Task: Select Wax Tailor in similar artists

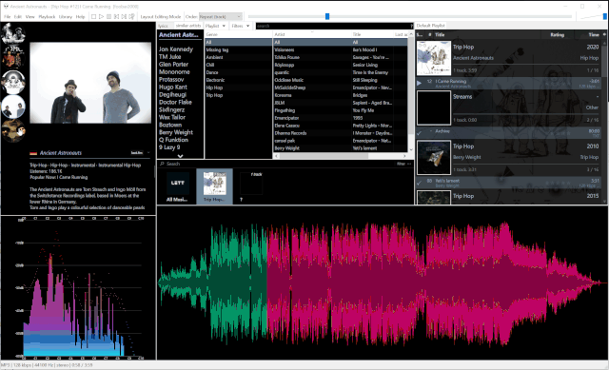Action: 172,117
